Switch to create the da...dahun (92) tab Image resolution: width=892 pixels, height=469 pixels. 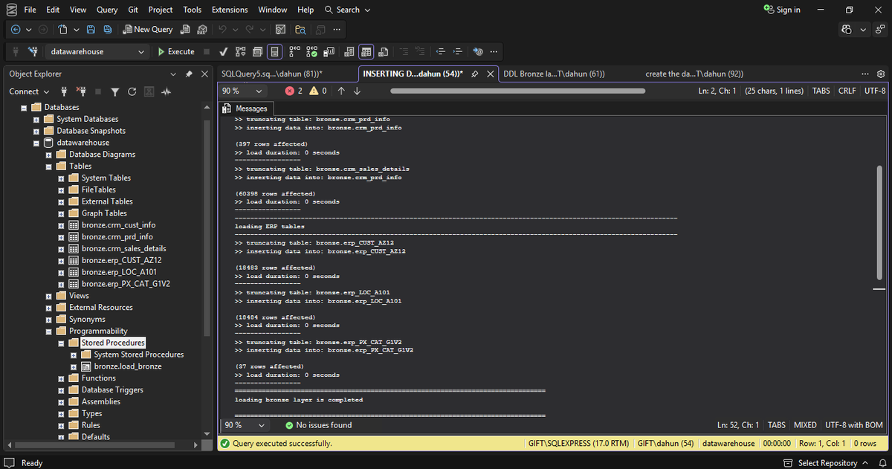[695, 74]
